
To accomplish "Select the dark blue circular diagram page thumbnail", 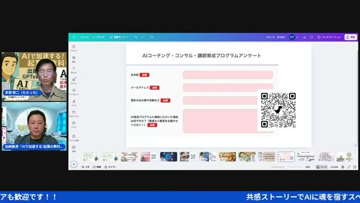I will (x=169, y=157).
